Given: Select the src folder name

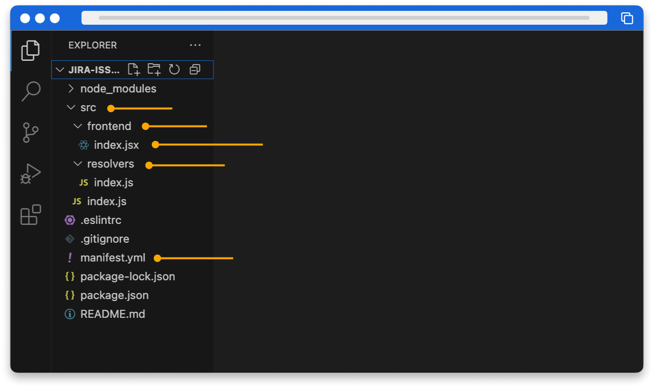Looking at the screenshot, I should point(88,108).
